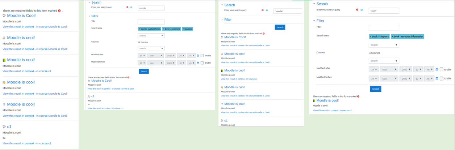
Task: Click the query field containing quoted 'moodle'
Action: [x=288, y=11]
